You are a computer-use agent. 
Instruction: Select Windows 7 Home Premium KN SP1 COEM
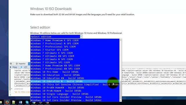75,66
